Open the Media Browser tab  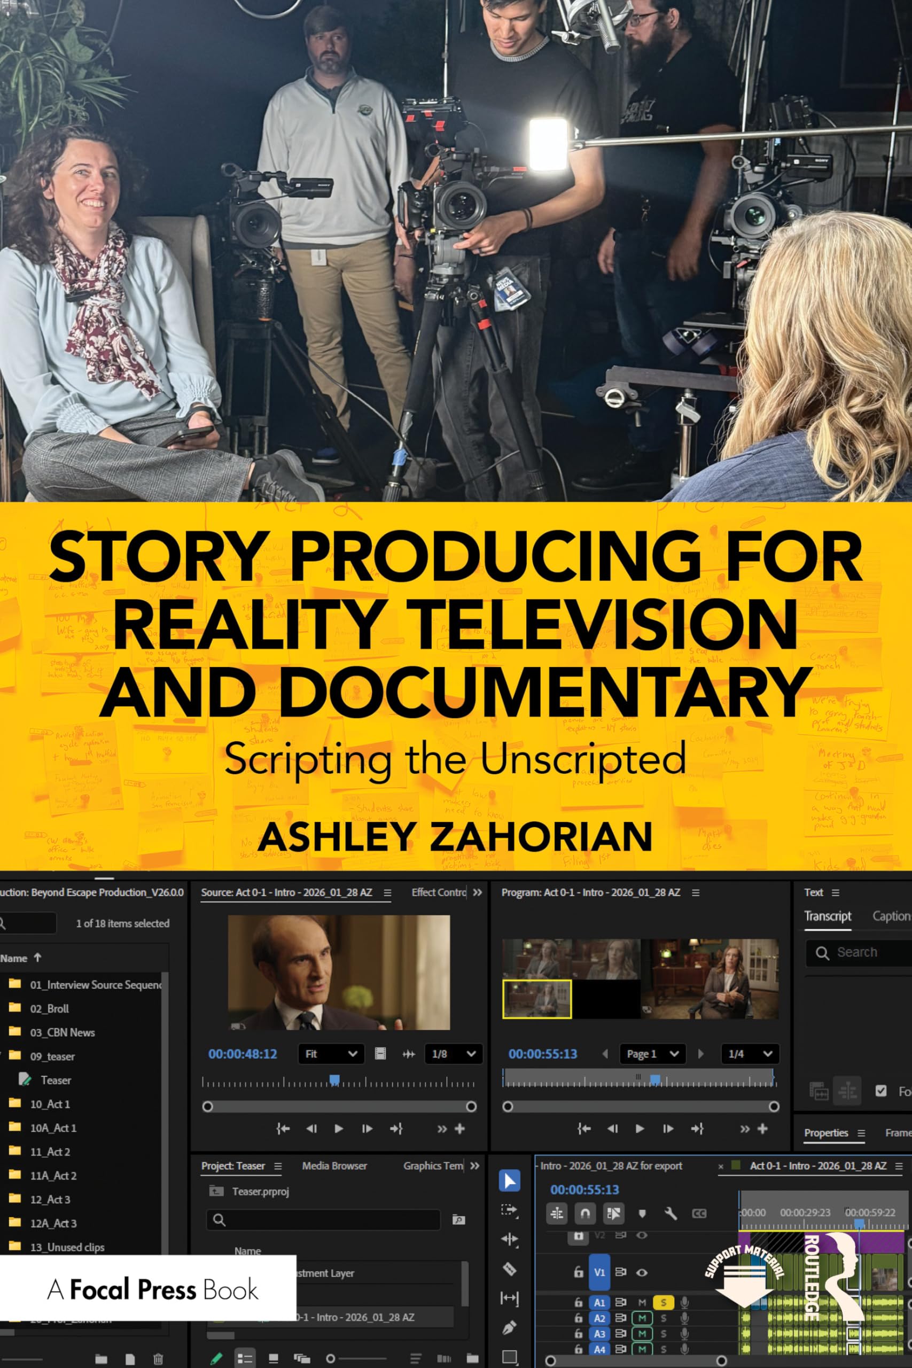tap(334, 1165)
